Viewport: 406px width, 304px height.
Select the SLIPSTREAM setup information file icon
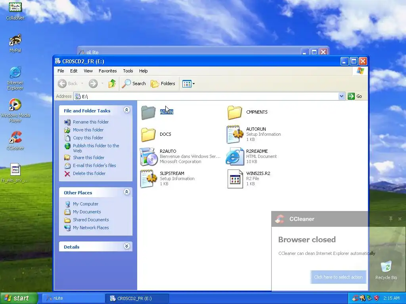tap(148, 179)
